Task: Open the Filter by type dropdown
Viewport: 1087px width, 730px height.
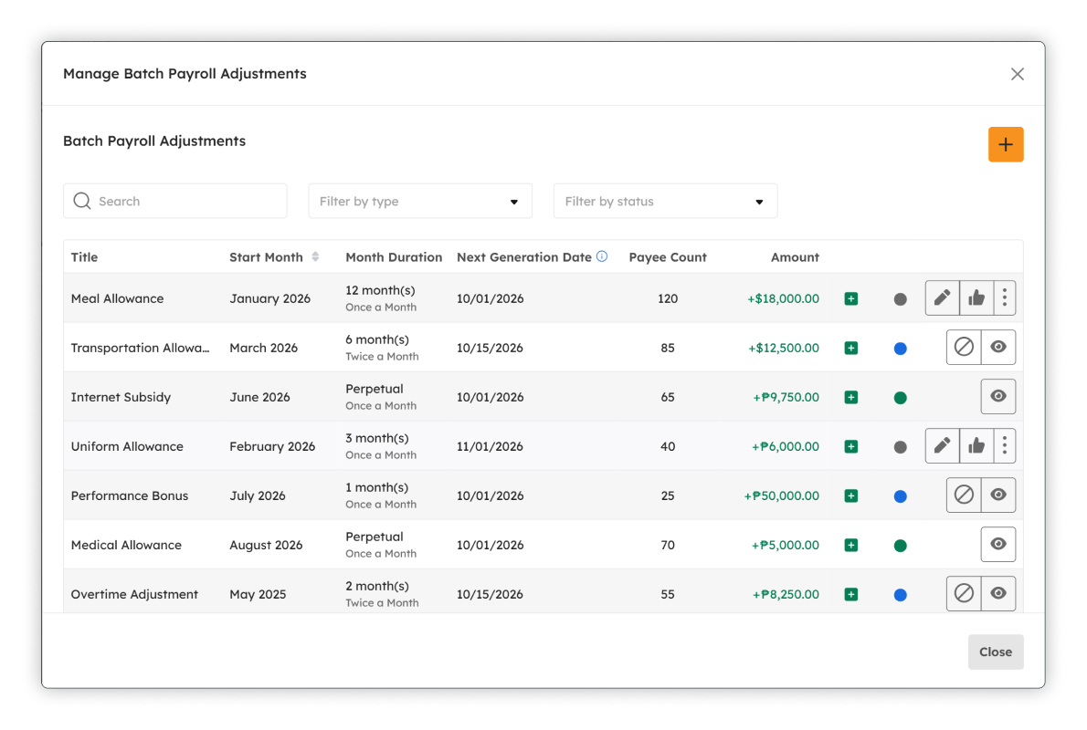Action: (x=420, y=201)
